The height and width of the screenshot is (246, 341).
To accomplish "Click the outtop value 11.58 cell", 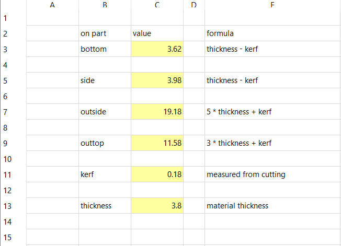I will [157, 143].
